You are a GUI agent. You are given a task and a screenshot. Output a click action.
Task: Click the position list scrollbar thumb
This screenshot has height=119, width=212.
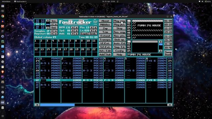[x=48, y=24]
